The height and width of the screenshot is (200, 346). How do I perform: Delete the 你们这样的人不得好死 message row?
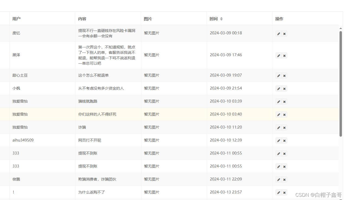click(284, 115)
